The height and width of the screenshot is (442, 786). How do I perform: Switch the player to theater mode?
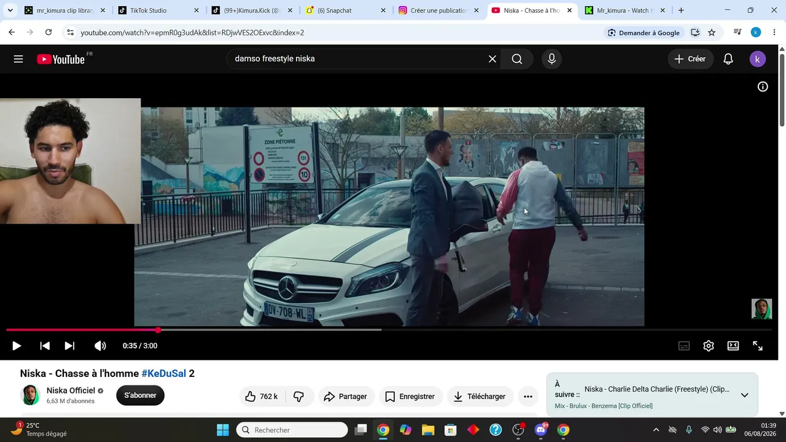pyautogui.click(x=733, y=346)
